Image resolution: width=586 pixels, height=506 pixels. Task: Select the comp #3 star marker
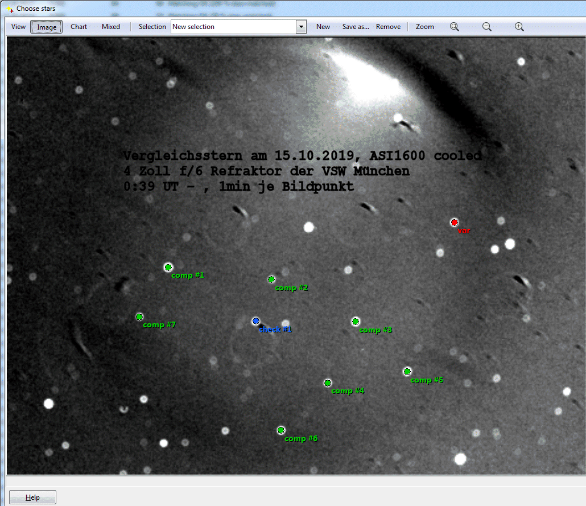(x=356, y=322)
